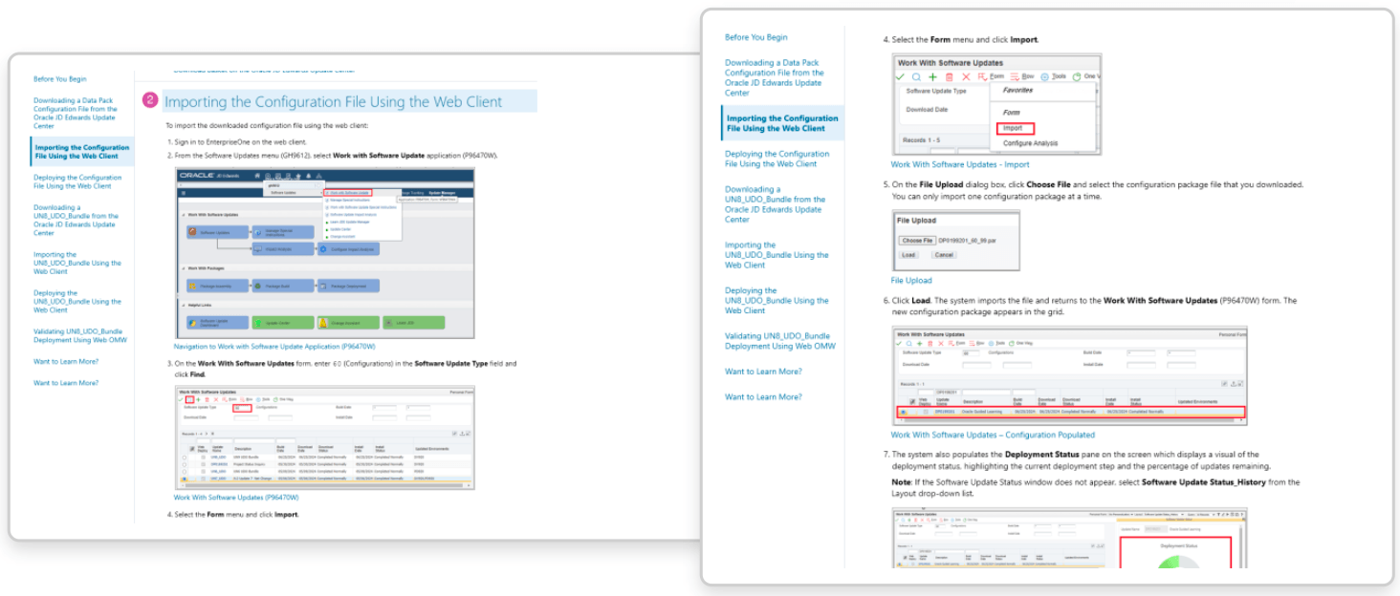
Task: Open 'Validating UN8_UDO_Bundle' in right page sidebar
Action: [779, 341]
